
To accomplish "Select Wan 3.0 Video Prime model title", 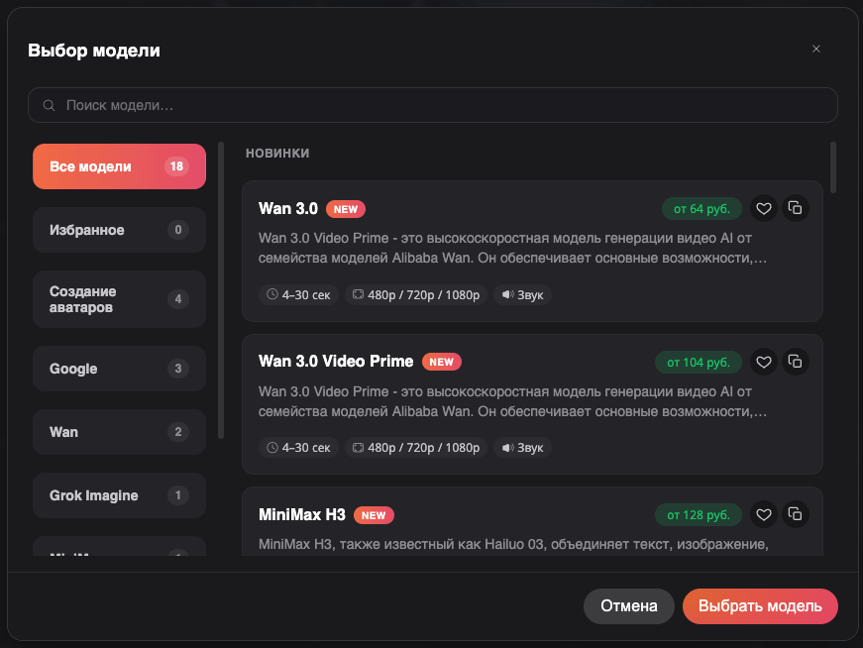I will coord(336,362).
